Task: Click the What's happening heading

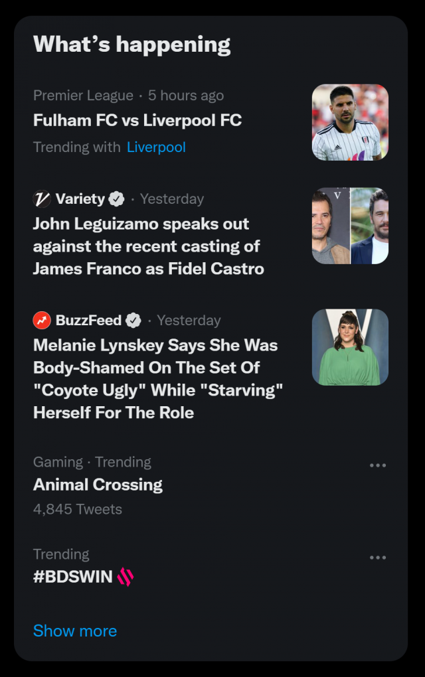Action: pos(132,44)
